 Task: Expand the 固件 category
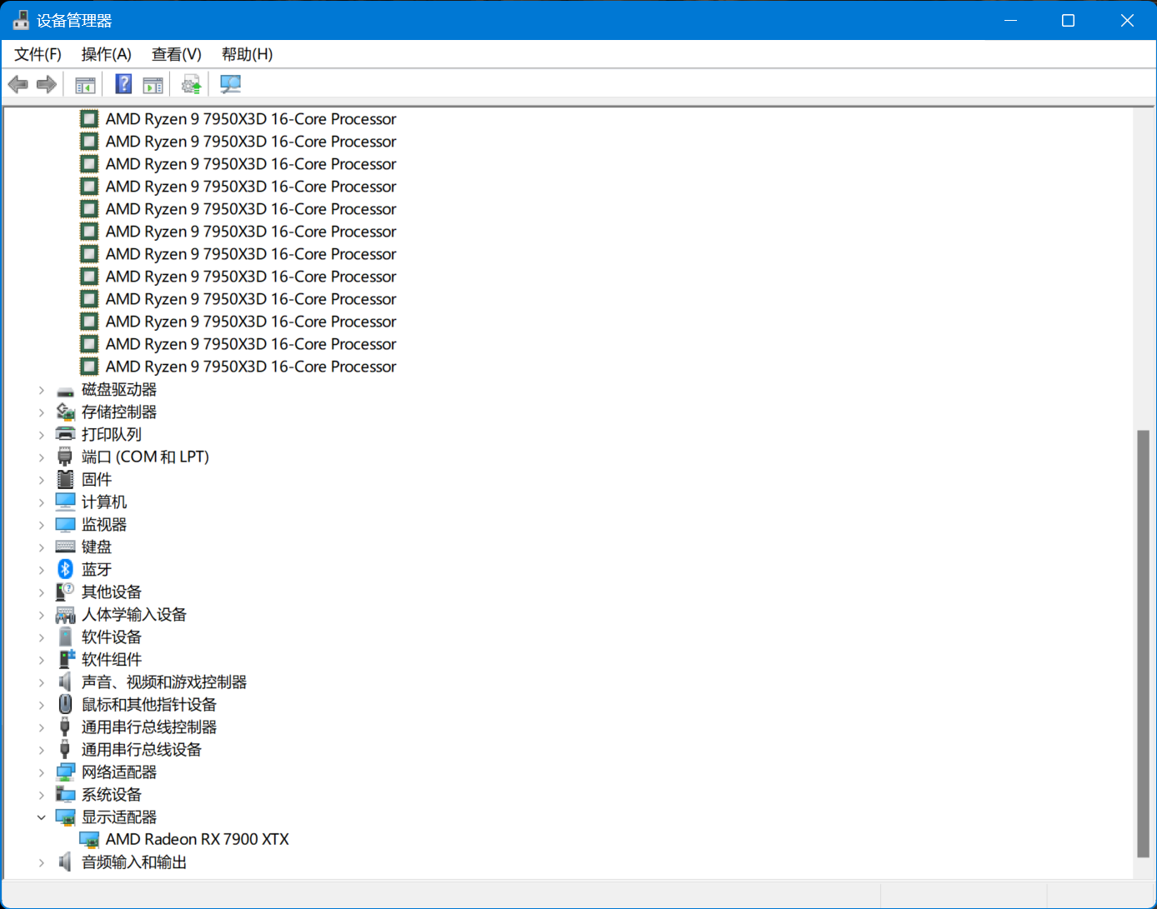[41, 480]
